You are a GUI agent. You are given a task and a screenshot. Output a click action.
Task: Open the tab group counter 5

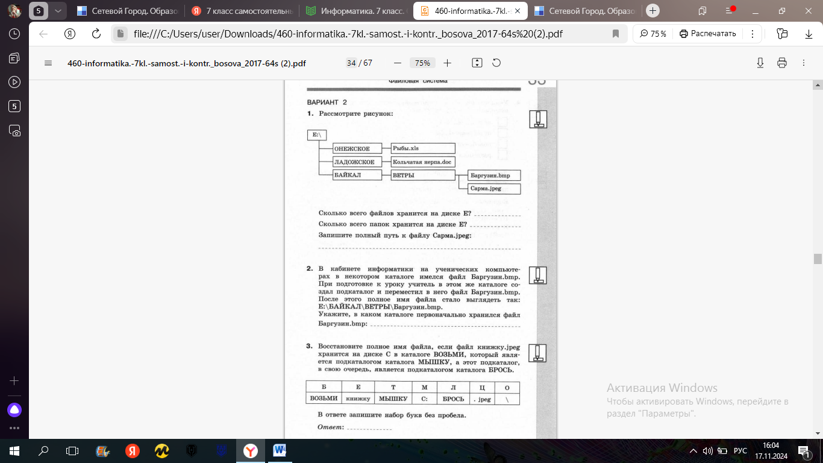point(39,11)
